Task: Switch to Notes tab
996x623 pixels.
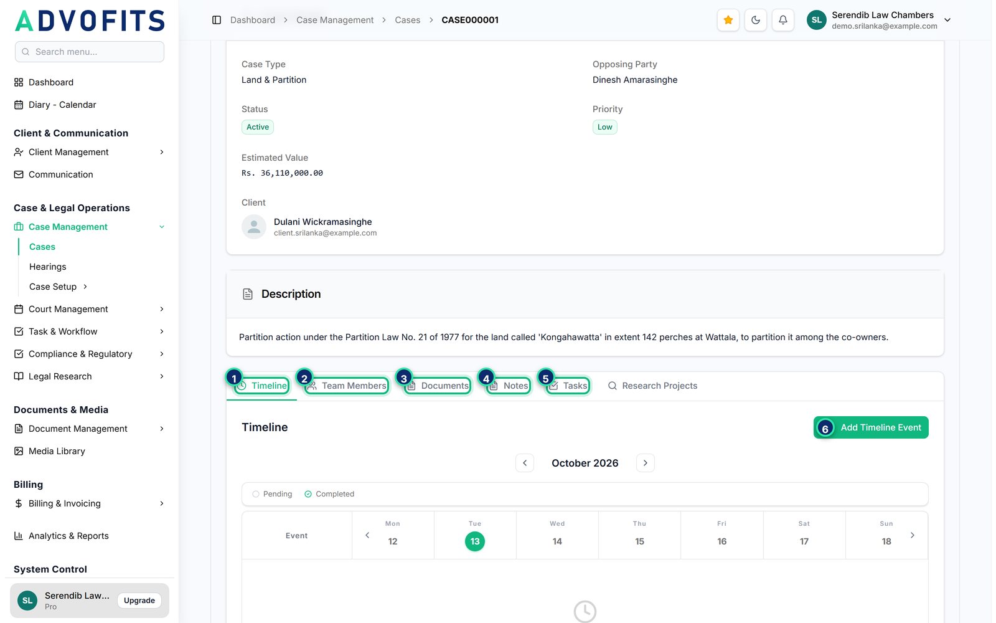Action: [509, 386]
